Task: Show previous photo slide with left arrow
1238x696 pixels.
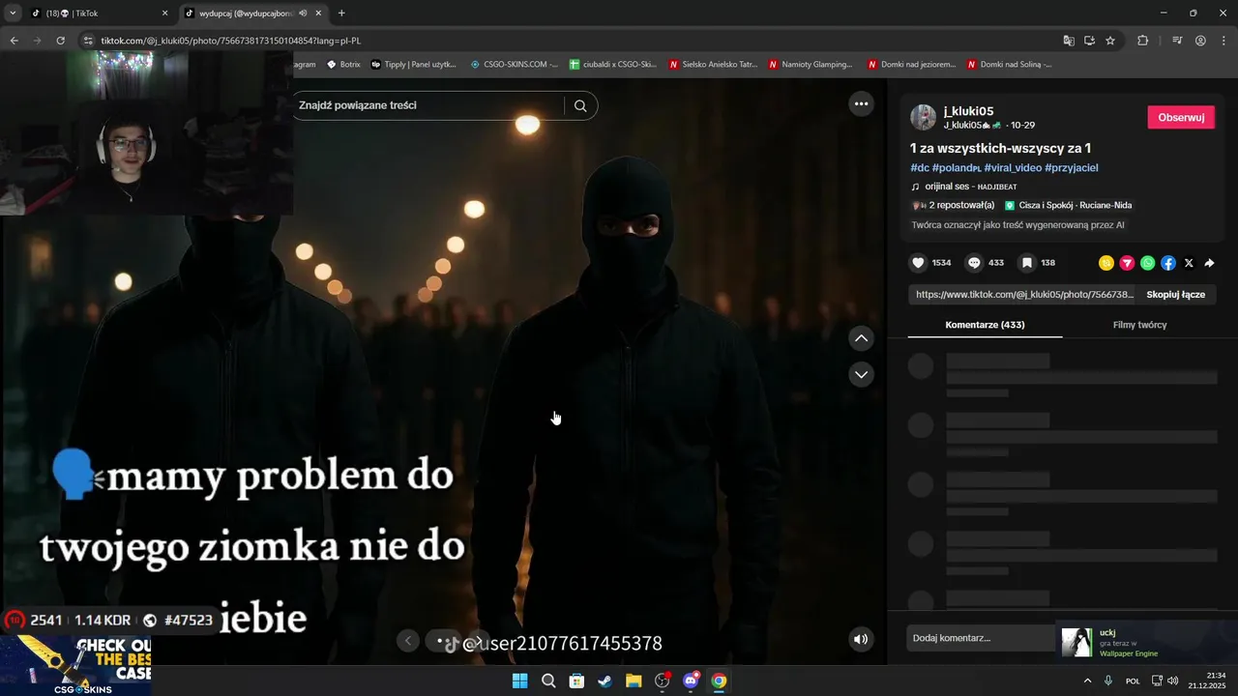Action: (408, 640)
